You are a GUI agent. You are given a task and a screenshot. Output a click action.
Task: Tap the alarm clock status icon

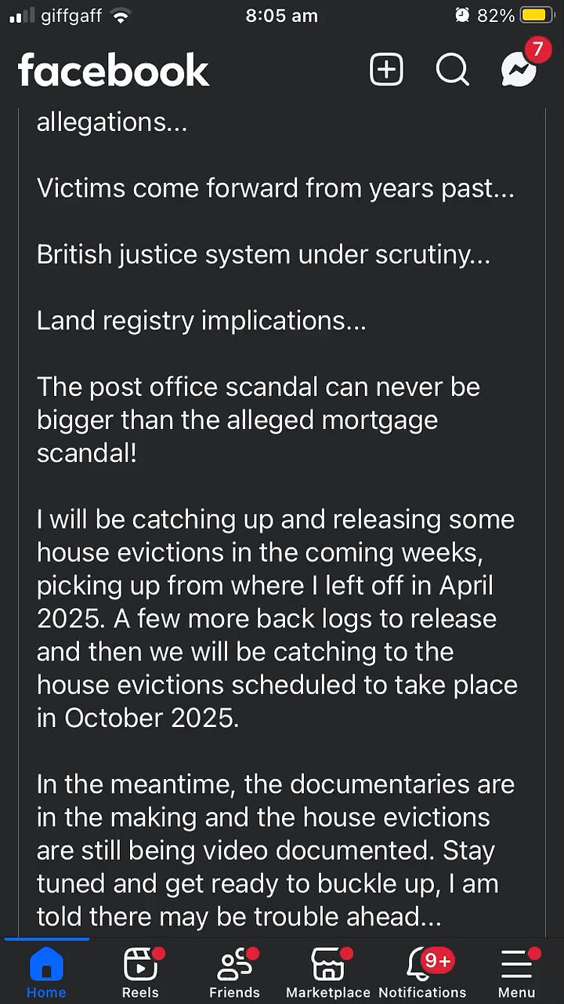coord(462,16)
